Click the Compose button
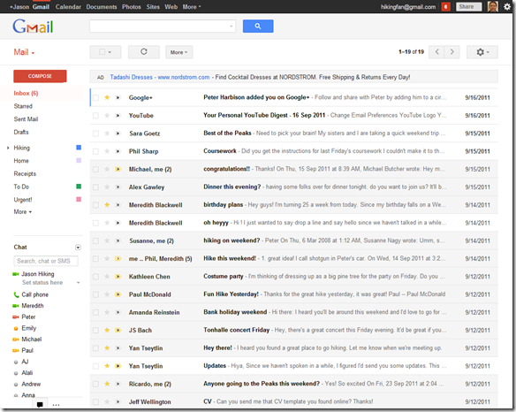This screenshot has width=516, height=412. tap(40, 76)
